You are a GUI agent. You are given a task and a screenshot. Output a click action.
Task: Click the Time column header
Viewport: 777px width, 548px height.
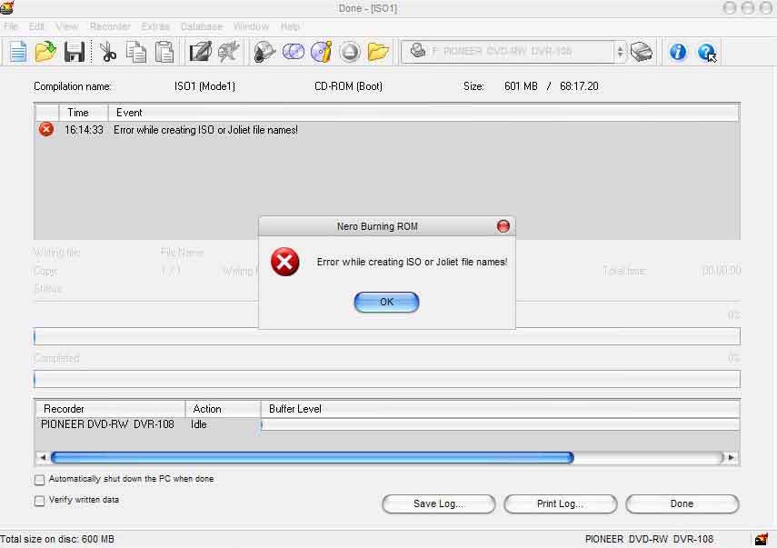[84, 113]
